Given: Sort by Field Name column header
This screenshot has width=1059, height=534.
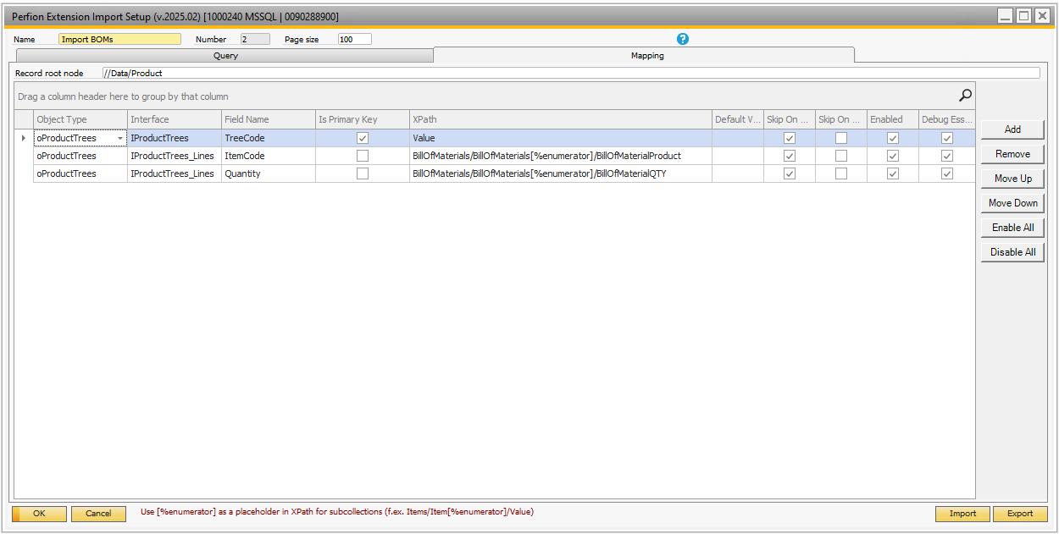Looking at the screenshot, I should [269, 119].
